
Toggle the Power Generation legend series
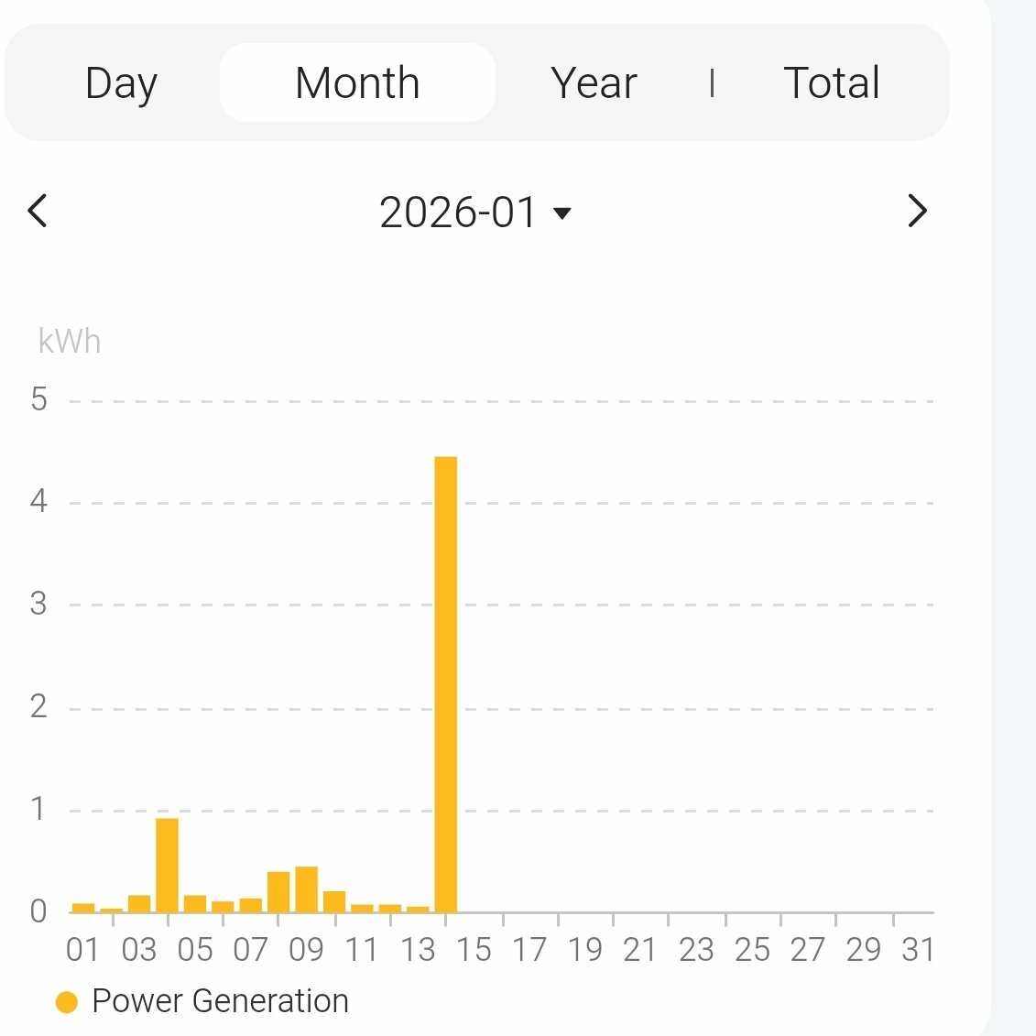coord(220,1001)
